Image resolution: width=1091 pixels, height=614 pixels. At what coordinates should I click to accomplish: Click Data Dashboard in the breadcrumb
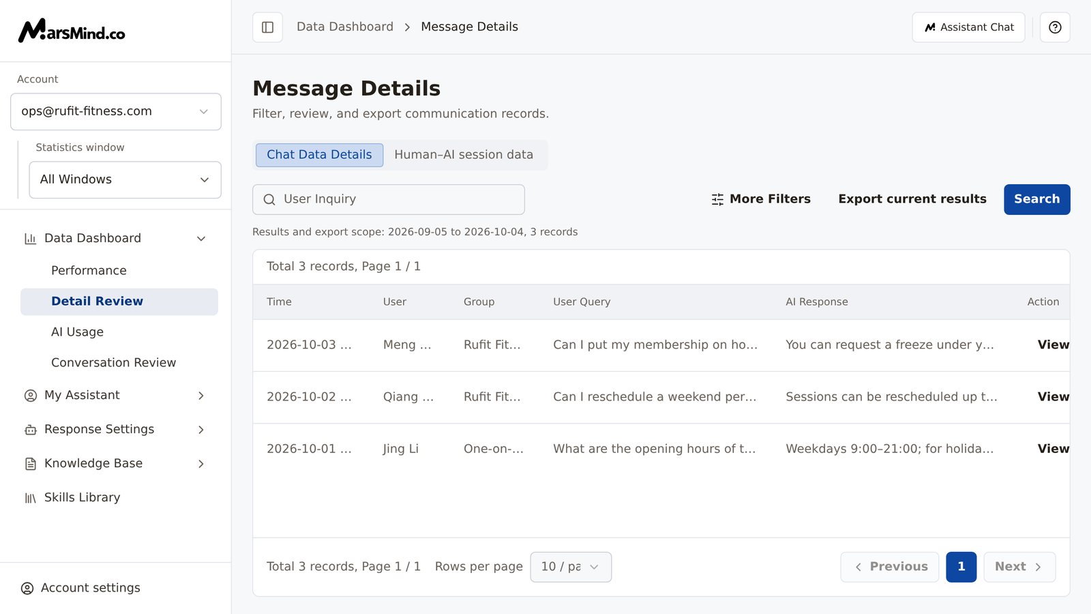click(345, 27)
